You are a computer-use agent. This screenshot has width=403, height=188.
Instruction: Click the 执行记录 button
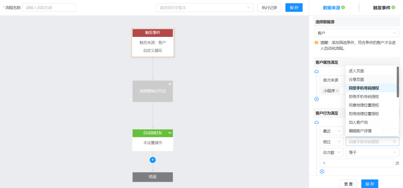(269, 7)
